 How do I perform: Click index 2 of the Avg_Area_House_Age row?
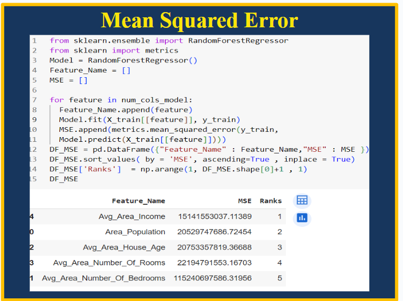[32, 247]
